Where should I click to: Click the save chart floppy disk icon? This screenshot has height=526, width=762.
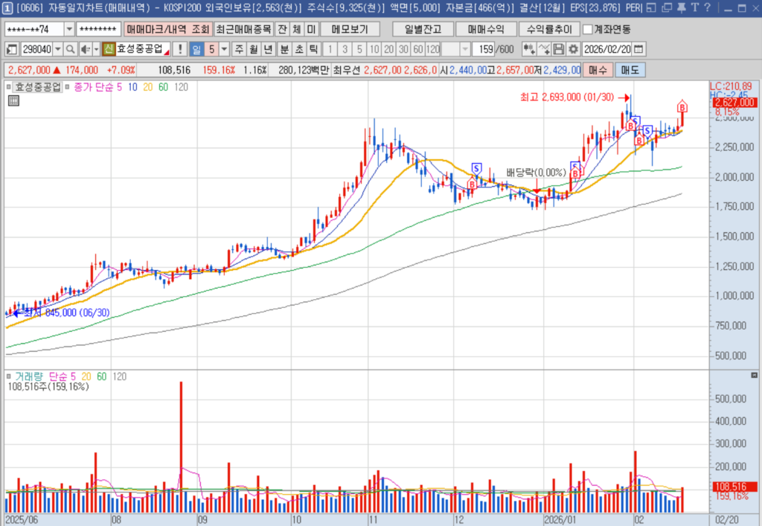(x=559, y=49)
